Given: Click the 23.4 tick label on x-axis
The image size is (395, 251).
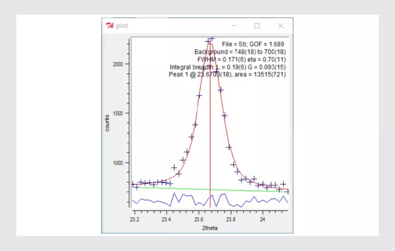Looking at the screenshot, I should (166, 220).
